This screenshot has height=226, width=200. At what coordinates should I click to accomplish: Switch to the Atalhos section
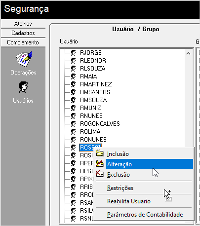pyautogui.click(x=23, y=24)
